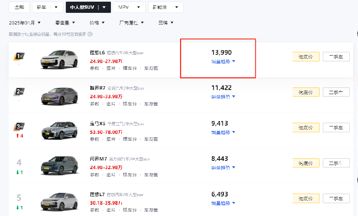The width and height of the screenshot is (358, 216).
Task: Select the 新能源 category tab
Action: coord(166,7)
